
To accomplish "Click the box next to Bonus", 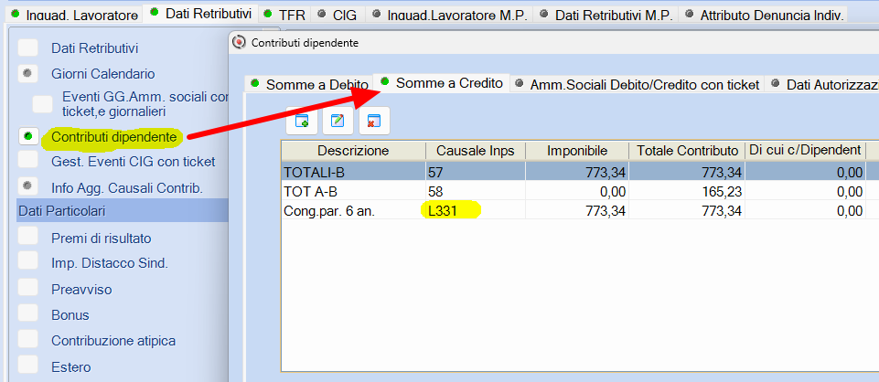I will (x=28, y=313).
